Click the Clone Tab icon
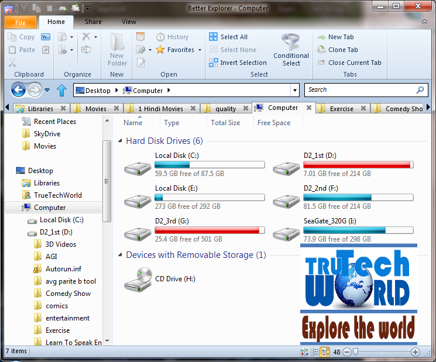 coord(321,50)
